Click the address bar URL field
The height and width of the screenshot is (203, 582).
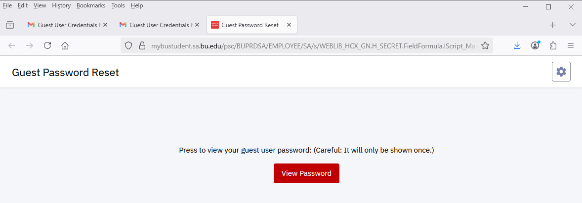pos(311,45)
